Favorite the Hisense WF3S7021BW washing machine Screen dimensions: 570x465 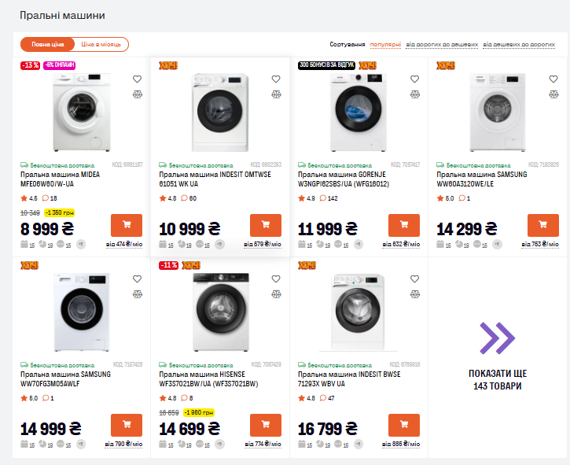[275, 279]
